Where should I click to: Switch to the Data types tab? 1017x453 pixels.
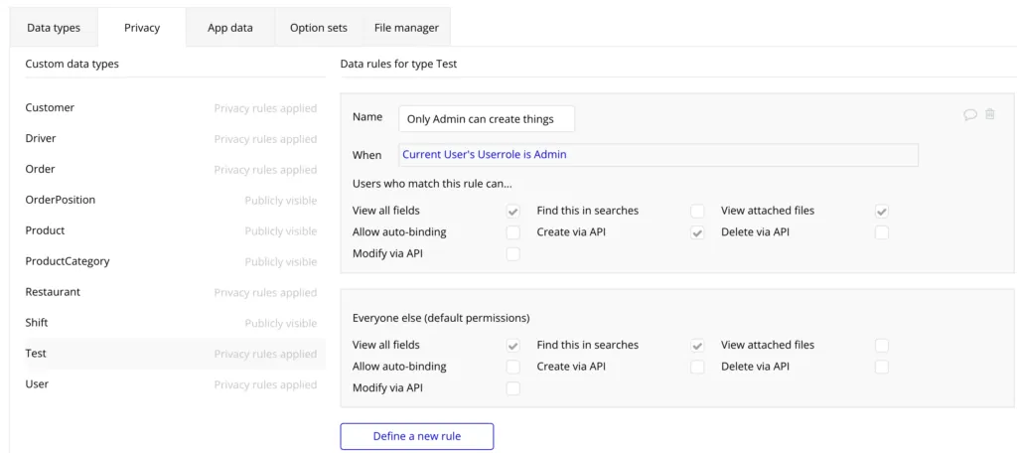point(54,28)
